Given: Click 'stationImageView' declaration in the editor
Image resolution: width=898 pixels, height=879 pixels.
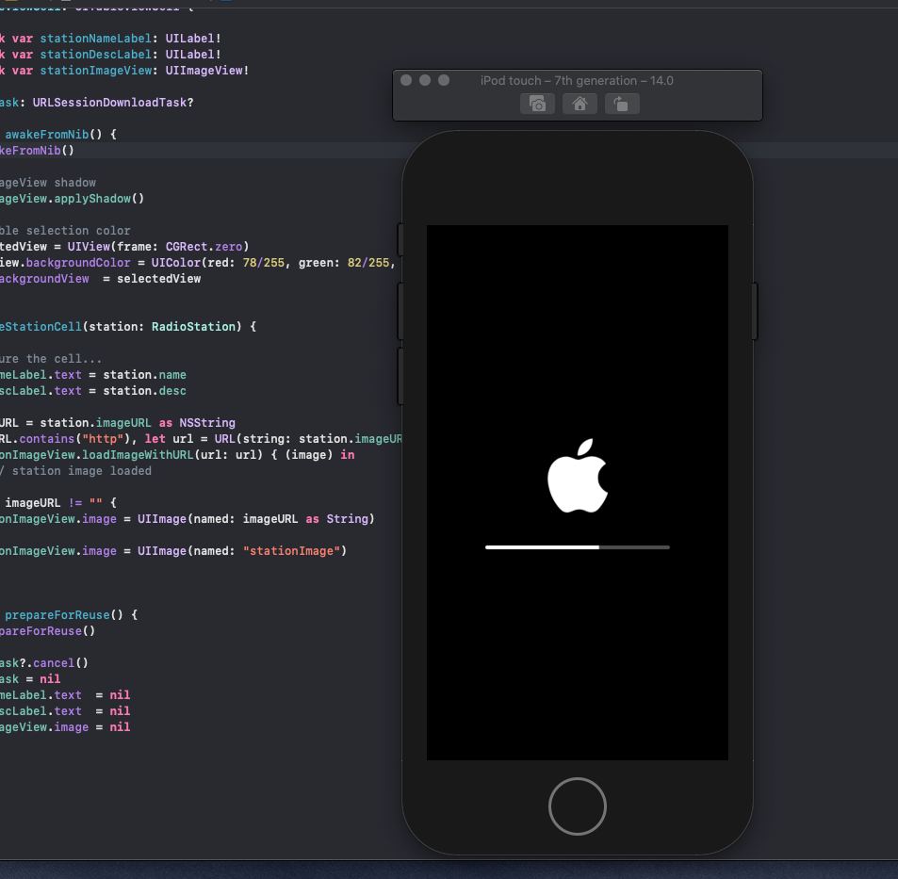Looking at the screenshot, I should 95,71.
